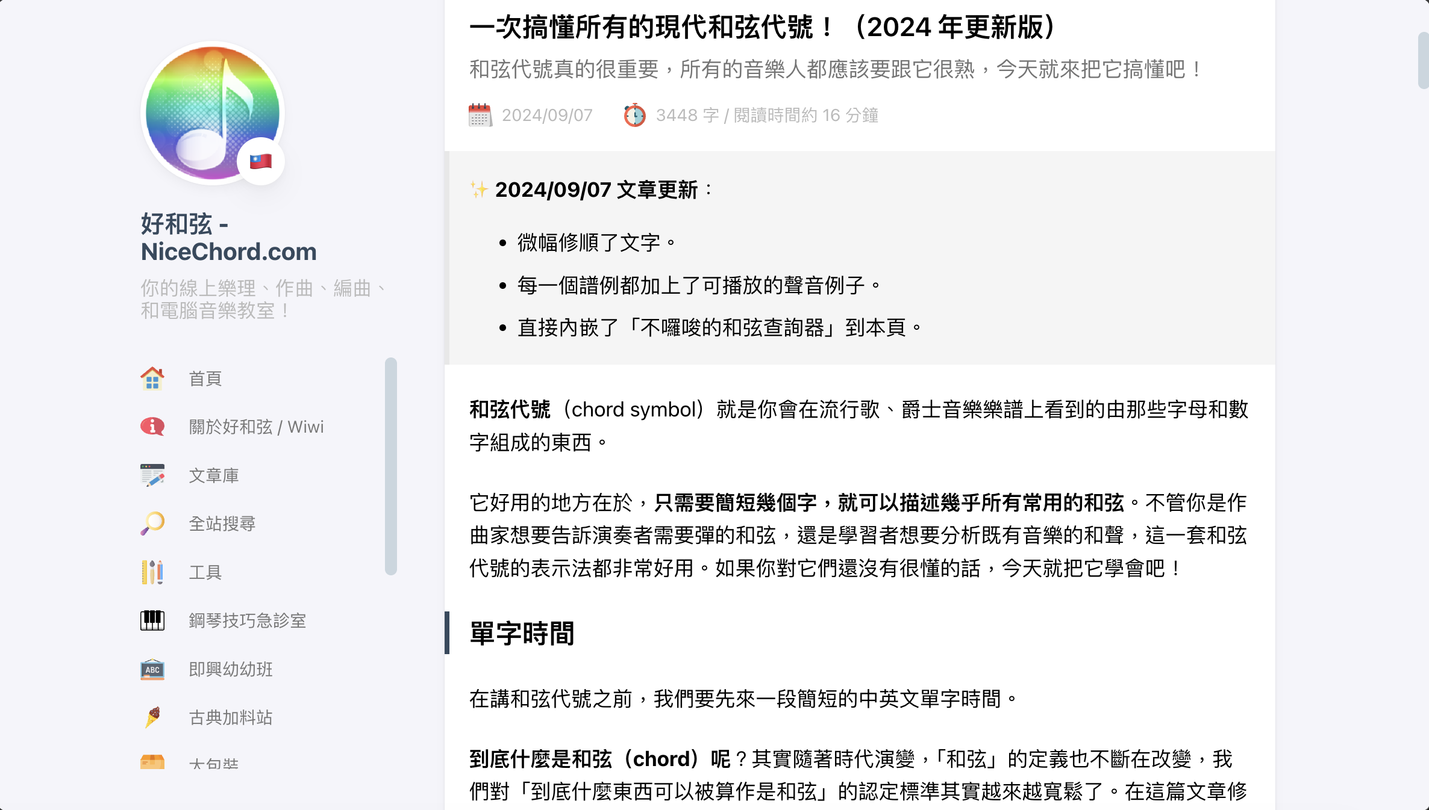Open the 首頁 menu item

[x=205, y=379]
